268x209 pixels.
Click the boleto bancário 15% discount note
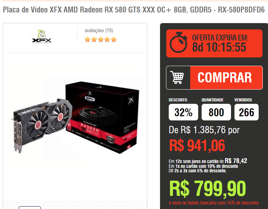click(214, 203)
